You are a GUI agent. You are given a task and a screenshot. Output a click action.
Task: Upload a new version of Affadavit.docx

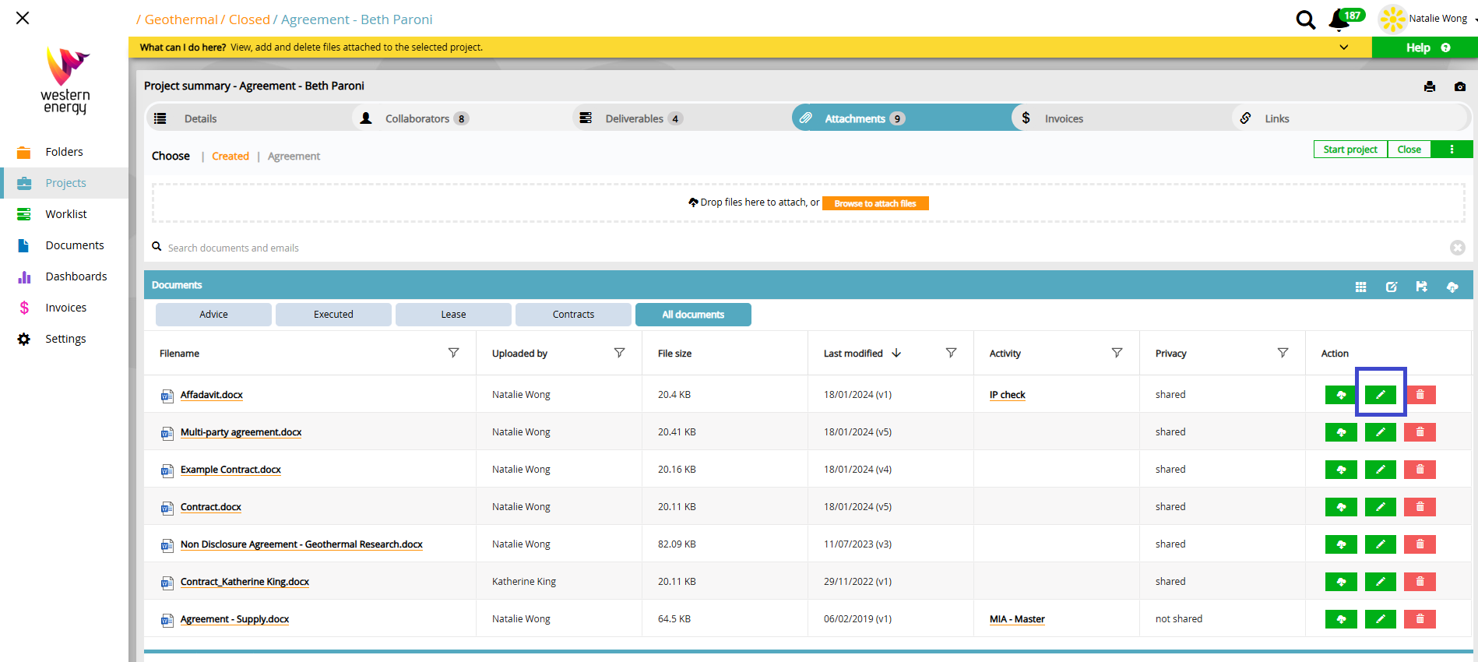click(x=1341, y=395)
